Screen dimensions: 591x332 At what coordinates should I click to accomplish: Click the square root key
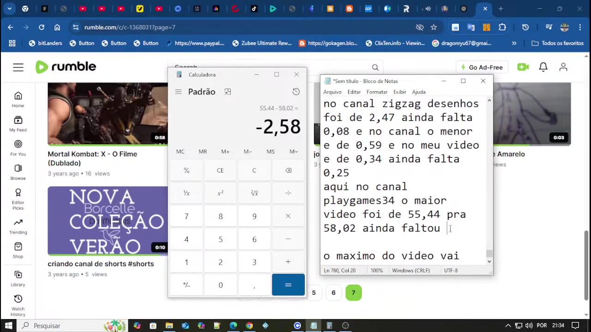click(254, 193)
